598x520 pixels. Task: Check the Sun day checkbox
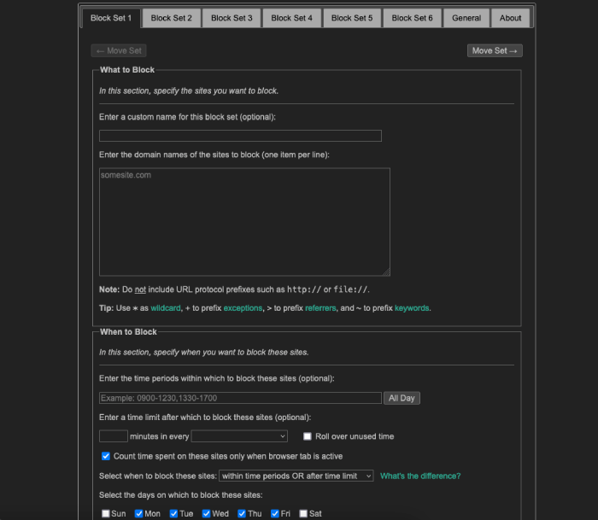tap(106, 513)
